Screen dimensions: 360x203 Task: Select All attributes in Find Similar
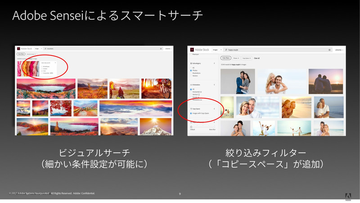coord(42,66)
